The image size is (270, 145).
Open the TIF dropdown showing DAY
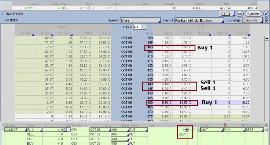coord(234,130)
